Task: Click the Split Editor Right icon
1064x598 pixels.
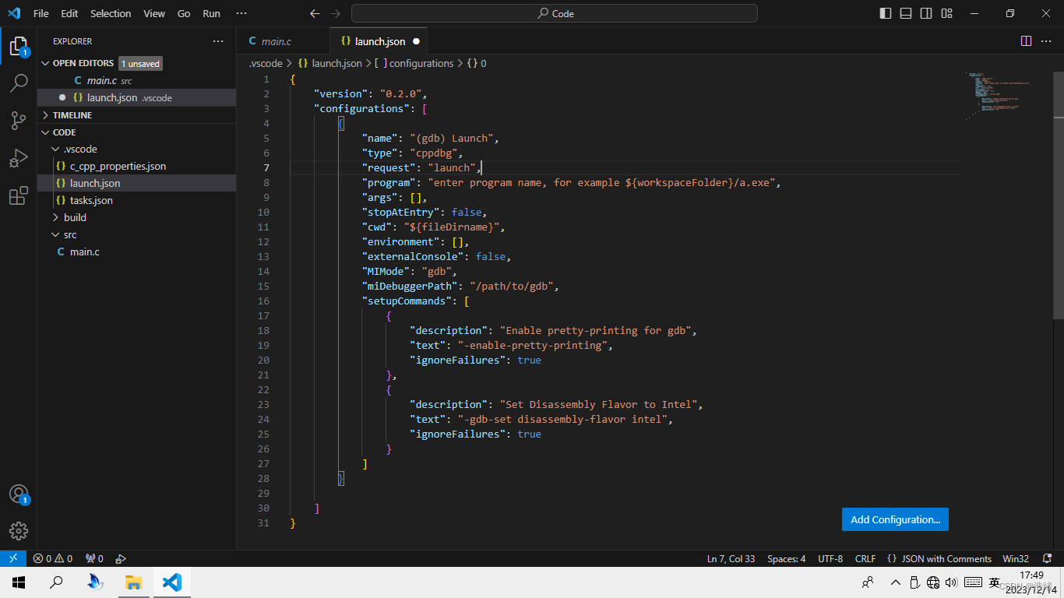Action: point(1026,40)
